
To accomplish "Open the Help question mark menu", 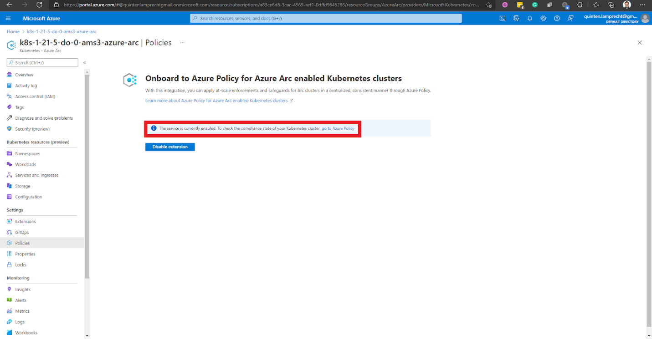I will click(x=557, y=18).
